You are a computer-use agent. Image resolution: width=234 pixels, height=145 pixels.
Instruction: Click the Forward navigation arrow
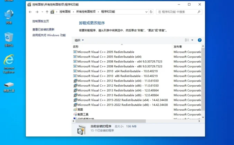tap(37, 12)
